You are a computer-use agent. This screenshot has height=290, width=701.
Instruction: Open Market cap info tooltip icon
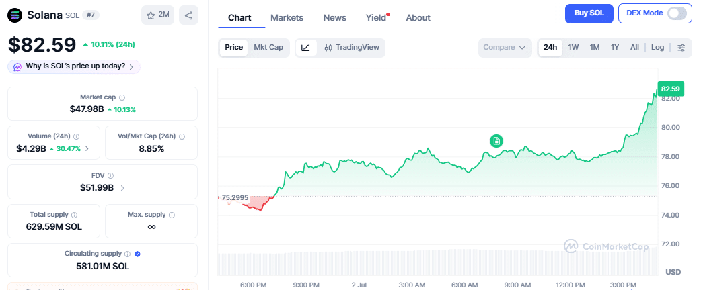coord(122,97)
